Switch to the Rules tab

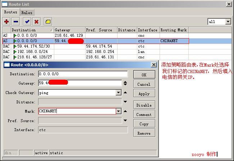(x=27, y=13)
